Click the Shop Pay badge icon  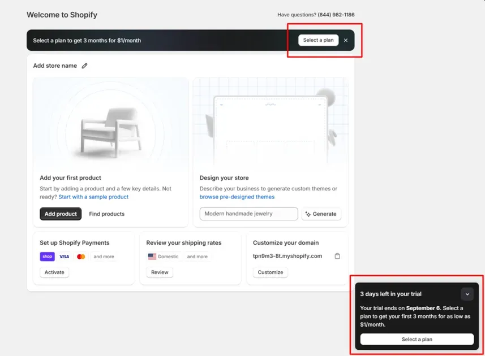pos(48,257)
